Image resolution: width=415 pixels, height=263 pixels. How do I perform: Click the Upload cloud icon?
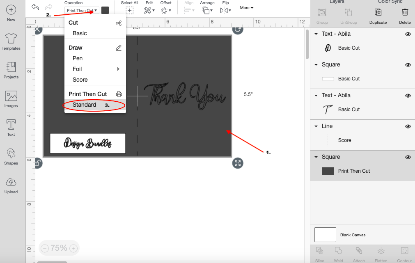click(x=11, y=182)
